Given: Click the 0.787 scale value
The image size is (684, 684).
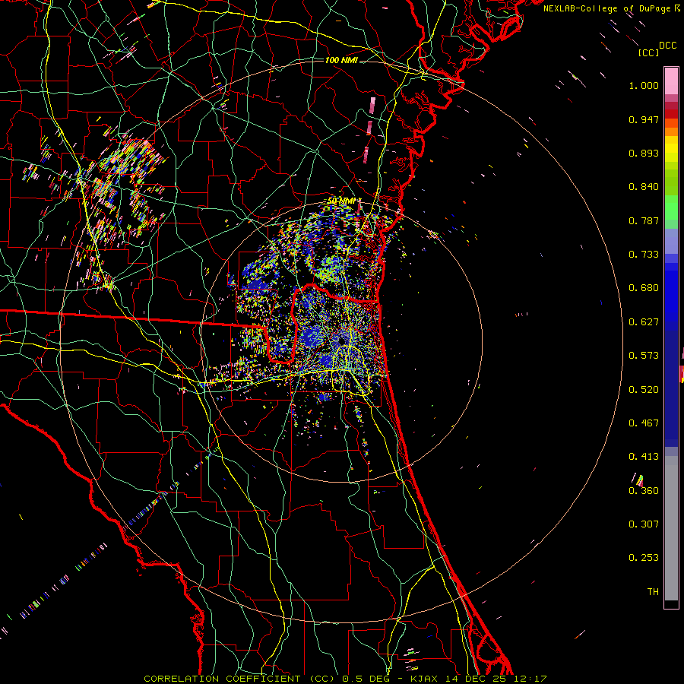Looking at the screenshot, I should [644, 220].
